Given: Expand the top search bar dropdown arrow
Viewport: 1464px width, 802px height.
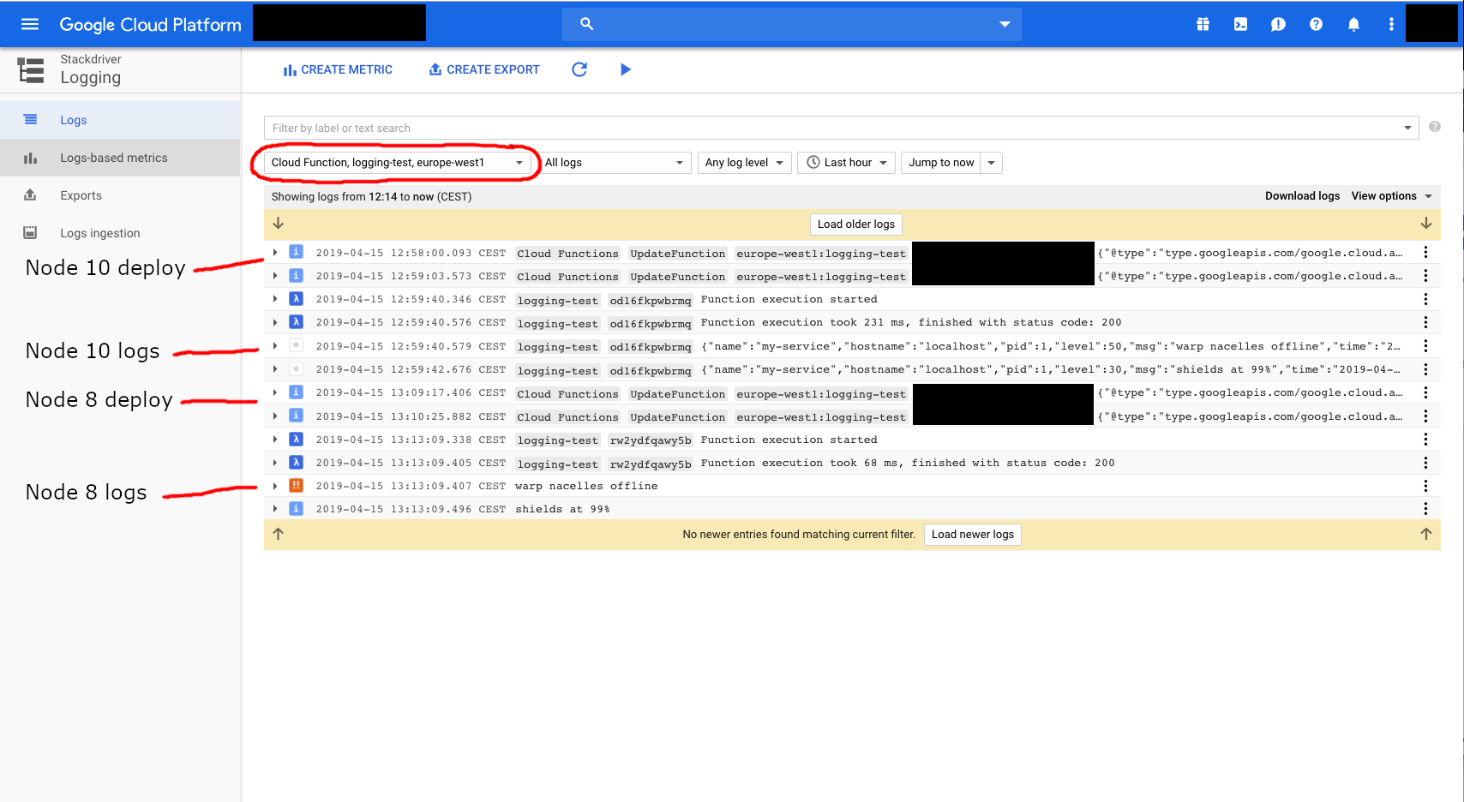Looking at the screenshot, I should (1005, 24).
